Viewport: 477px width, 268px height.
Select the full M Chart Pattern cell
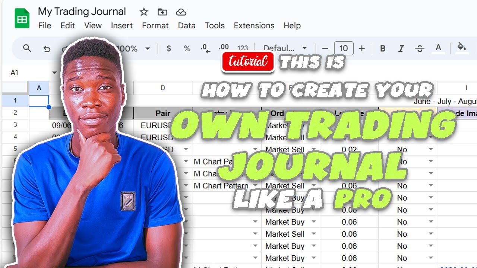227,185
